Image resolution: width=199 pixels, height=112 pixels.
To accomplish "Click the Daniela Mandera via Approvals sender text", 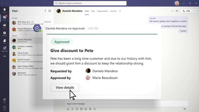I will [x=65, y=28].
